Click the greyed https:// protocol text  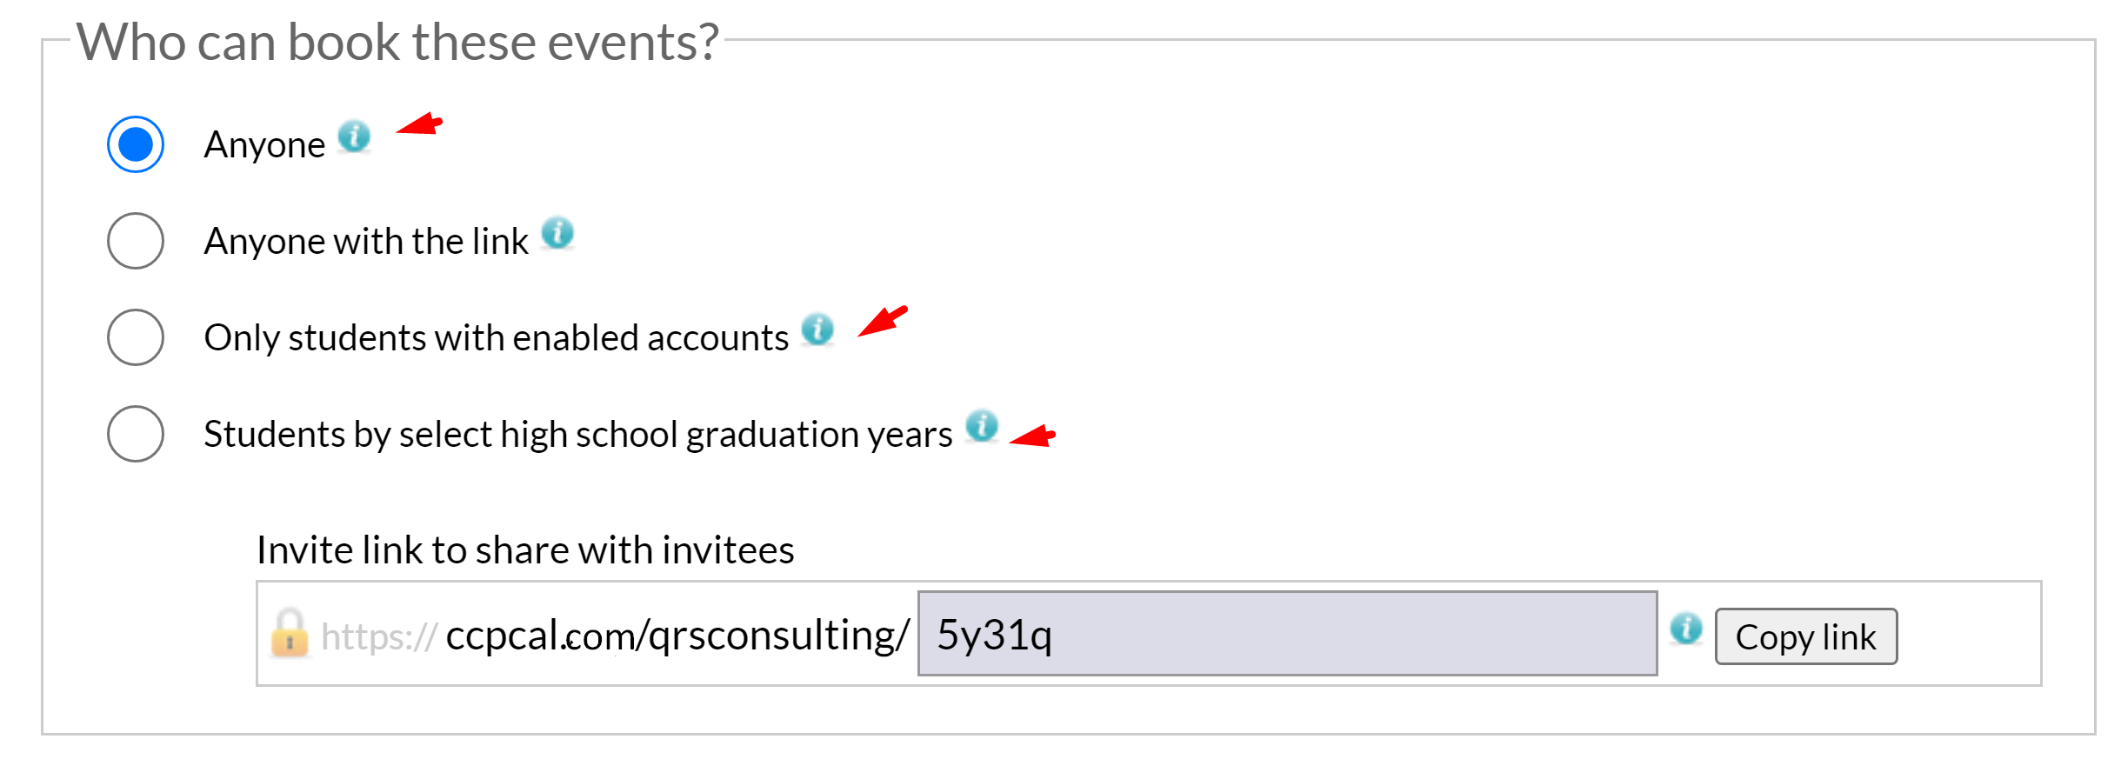click(x=378, y=636)
